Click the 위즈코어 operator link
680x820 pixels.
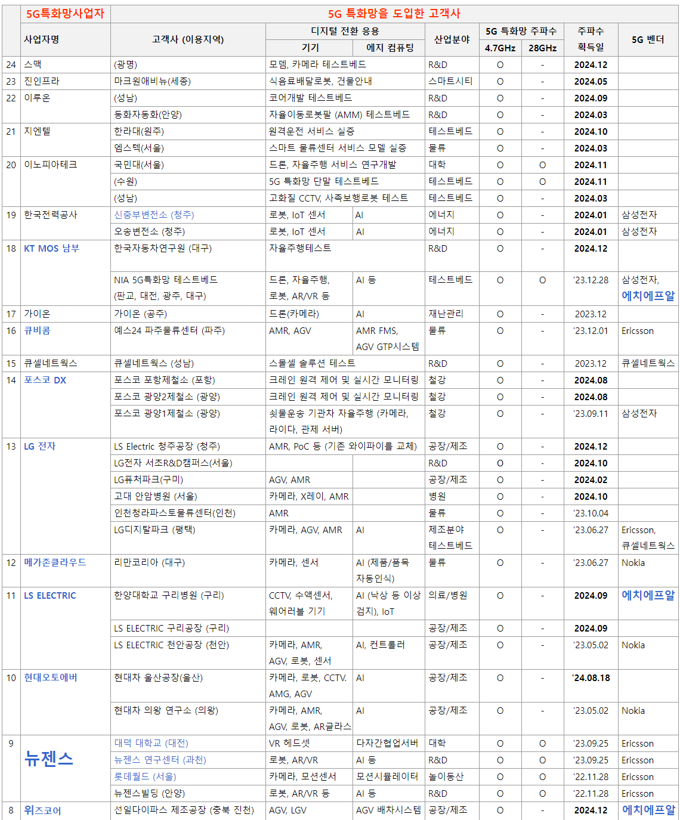point(42,810)
